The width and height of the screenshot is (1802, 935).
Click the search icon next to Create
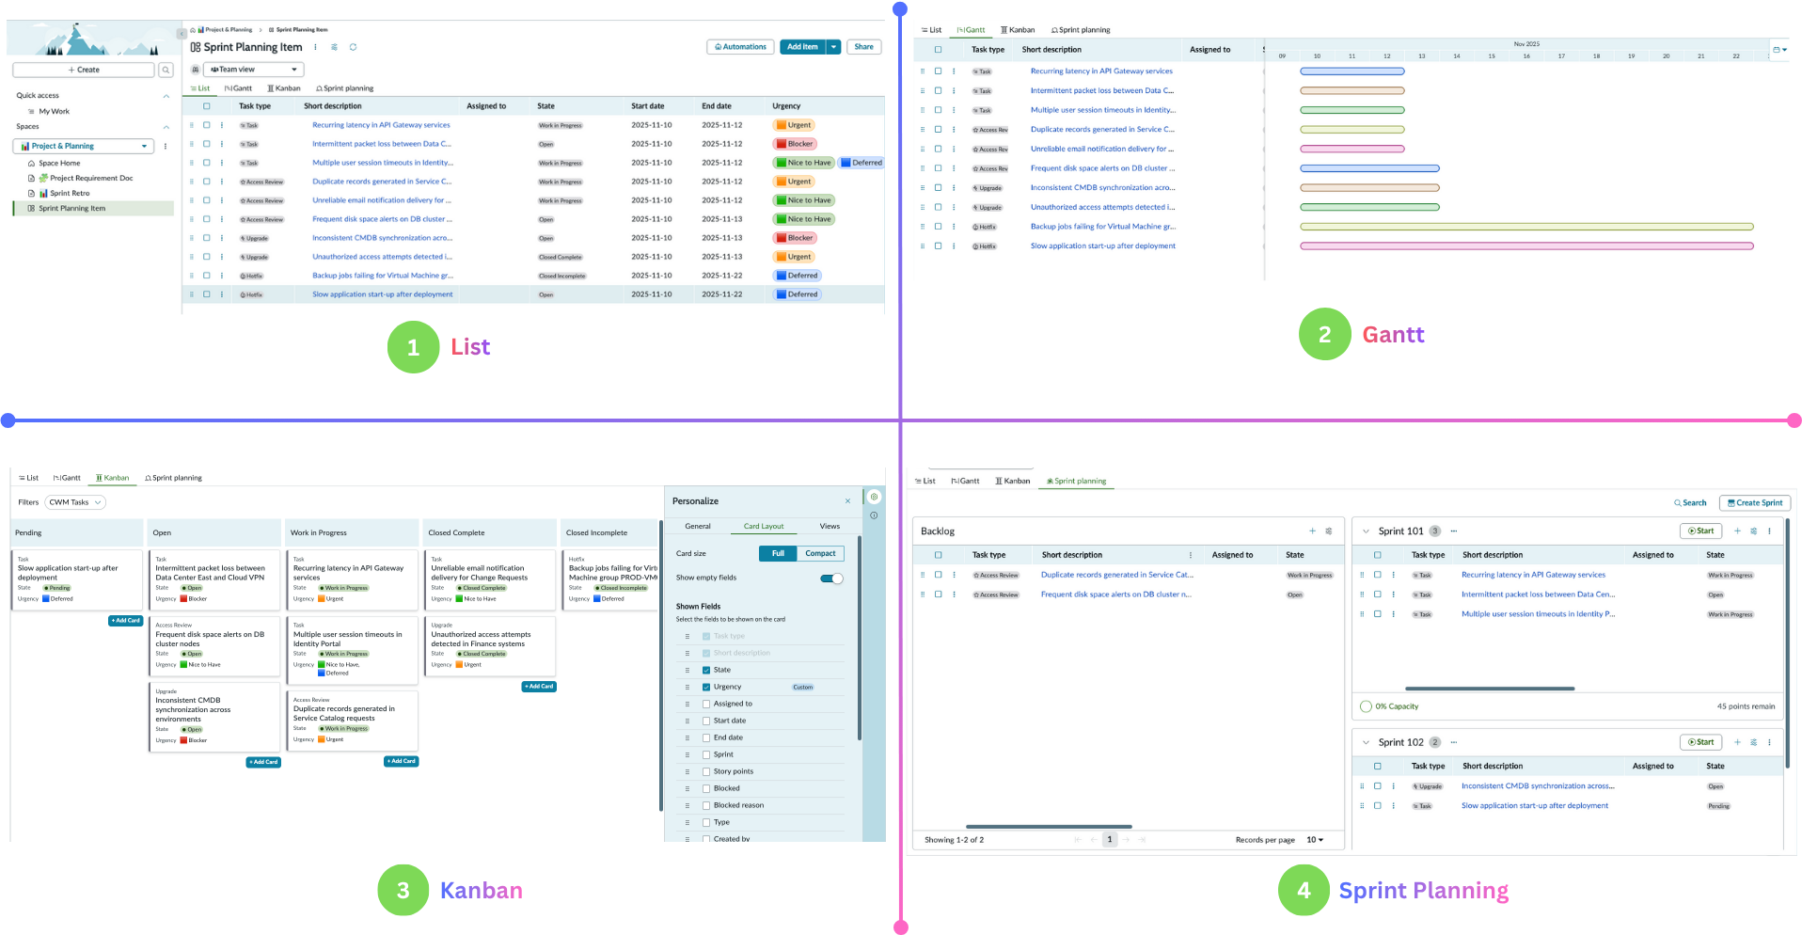pyautogui.click(x=166, y=70)
